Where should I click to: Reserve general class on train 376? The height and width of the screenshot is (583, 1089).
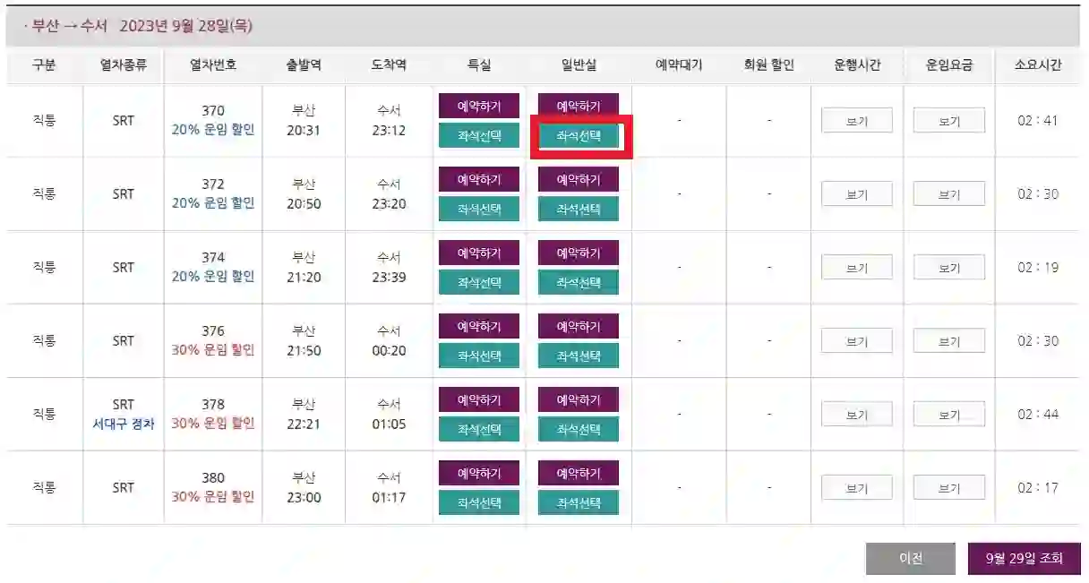click(x=579, y=325)
